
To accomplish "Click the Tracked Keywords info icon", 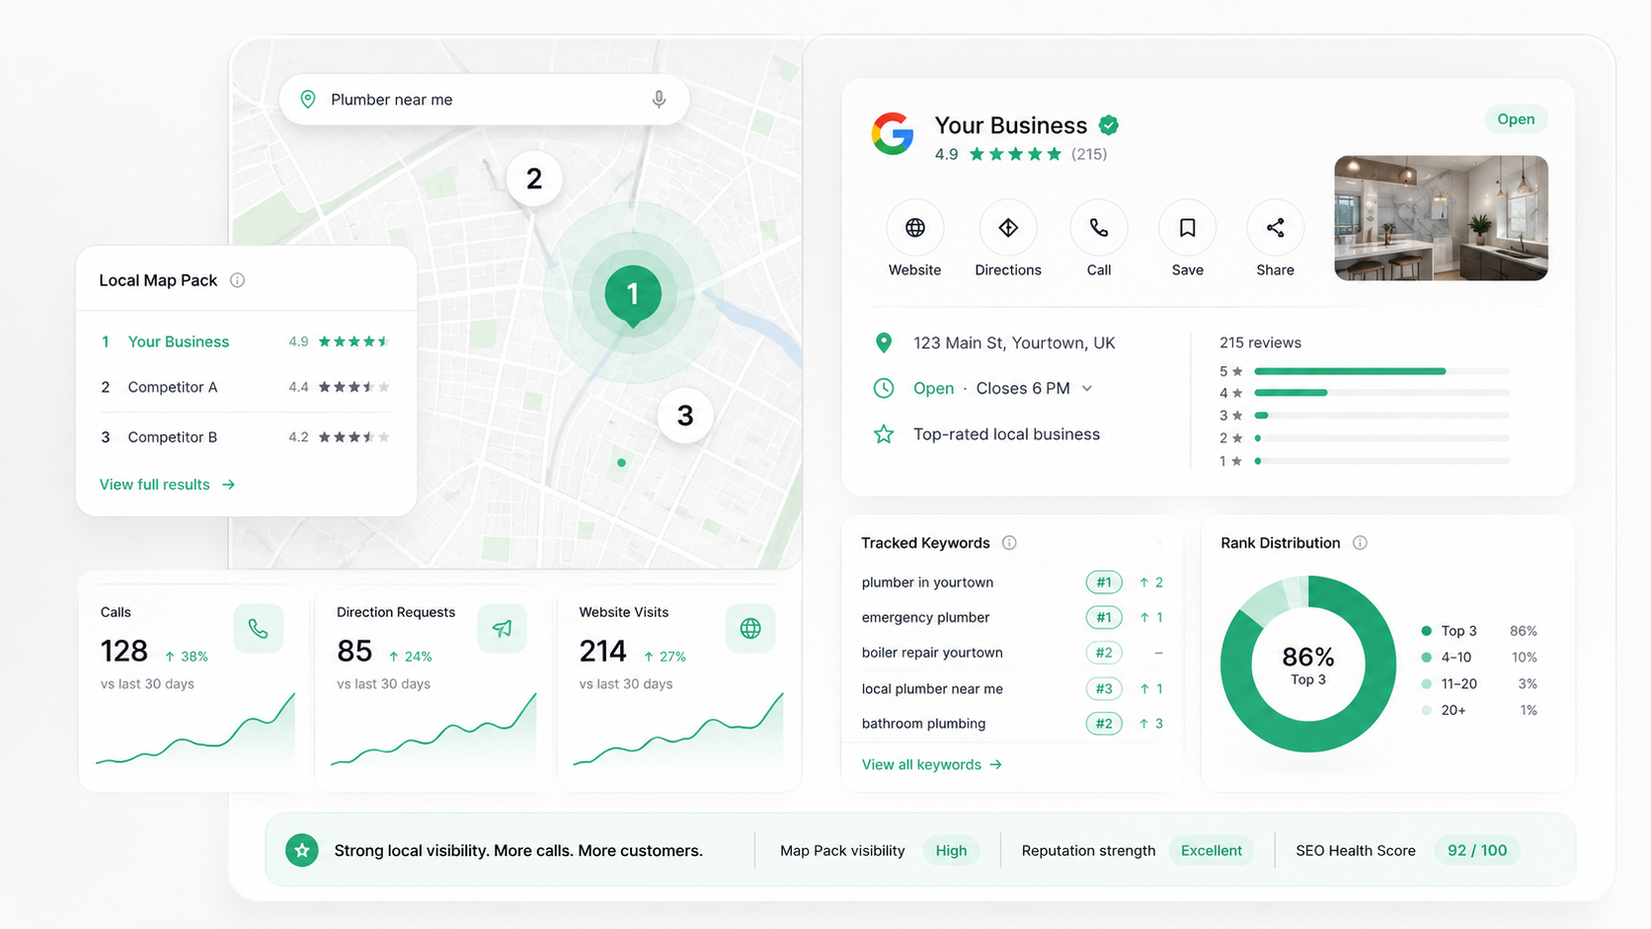I will [x=1009, y=543].
